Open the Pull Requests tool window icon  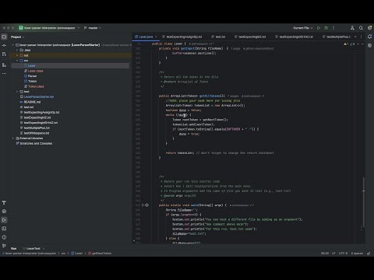point(4,54)
